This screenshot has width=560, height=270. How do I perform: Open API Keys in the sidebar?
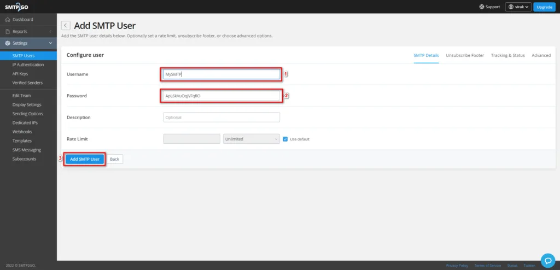point(20,74)
